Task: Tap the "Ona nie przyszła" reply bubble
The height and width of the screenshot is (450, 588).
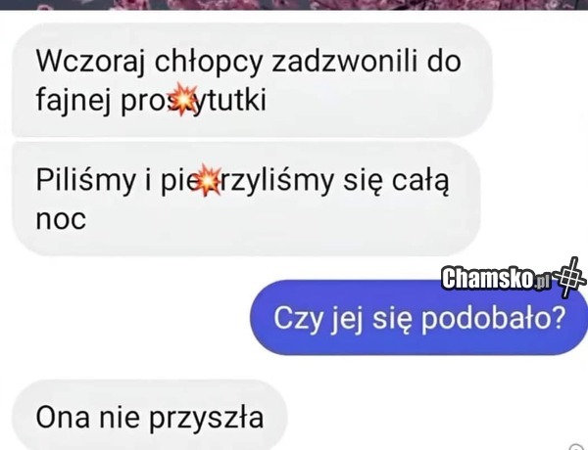Action: point(150,415)
